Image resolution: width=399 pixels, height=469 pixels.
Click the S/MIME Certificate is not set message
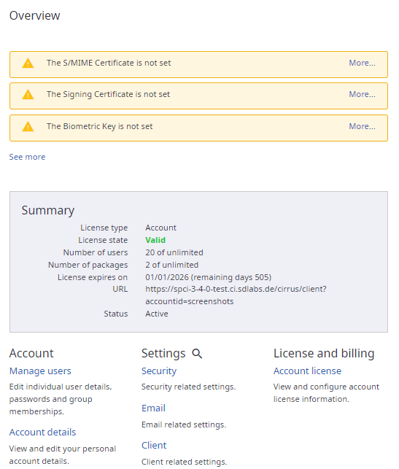[109, 63]
